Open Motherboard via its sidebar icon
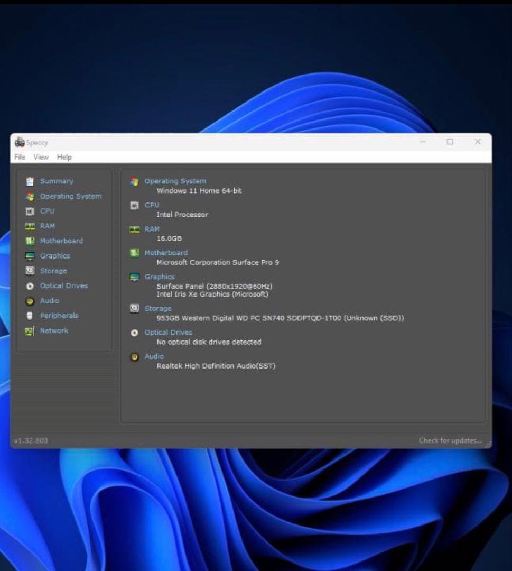The width and height of the screenshot is (512, 571). (x=30, y=241)
